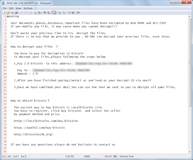
Task: Save the file with the floppy disk icon
Action: [16, 13]
